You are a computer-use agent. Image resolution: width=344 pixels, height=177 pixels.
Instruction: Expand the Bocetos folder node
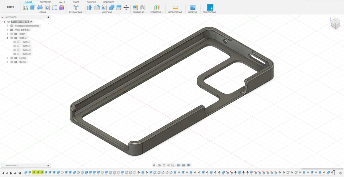click(7, 62)
